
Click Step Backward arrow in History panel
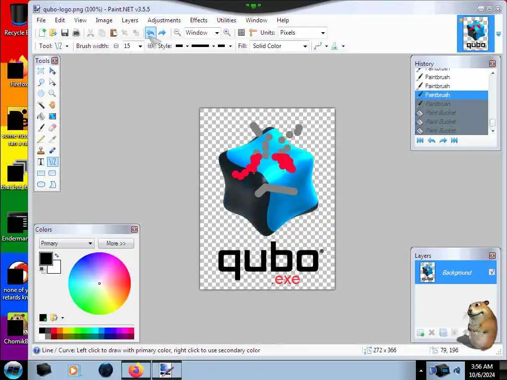click(431, 140)
